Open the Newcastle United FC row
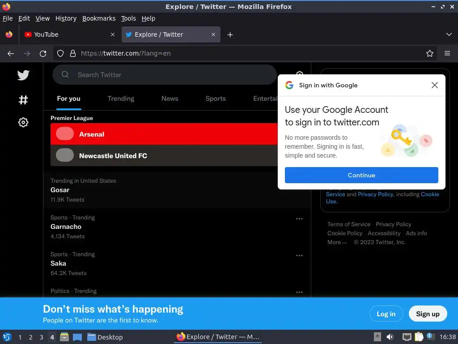This screenshot has width=458, height=344. [x=164, y=155]
